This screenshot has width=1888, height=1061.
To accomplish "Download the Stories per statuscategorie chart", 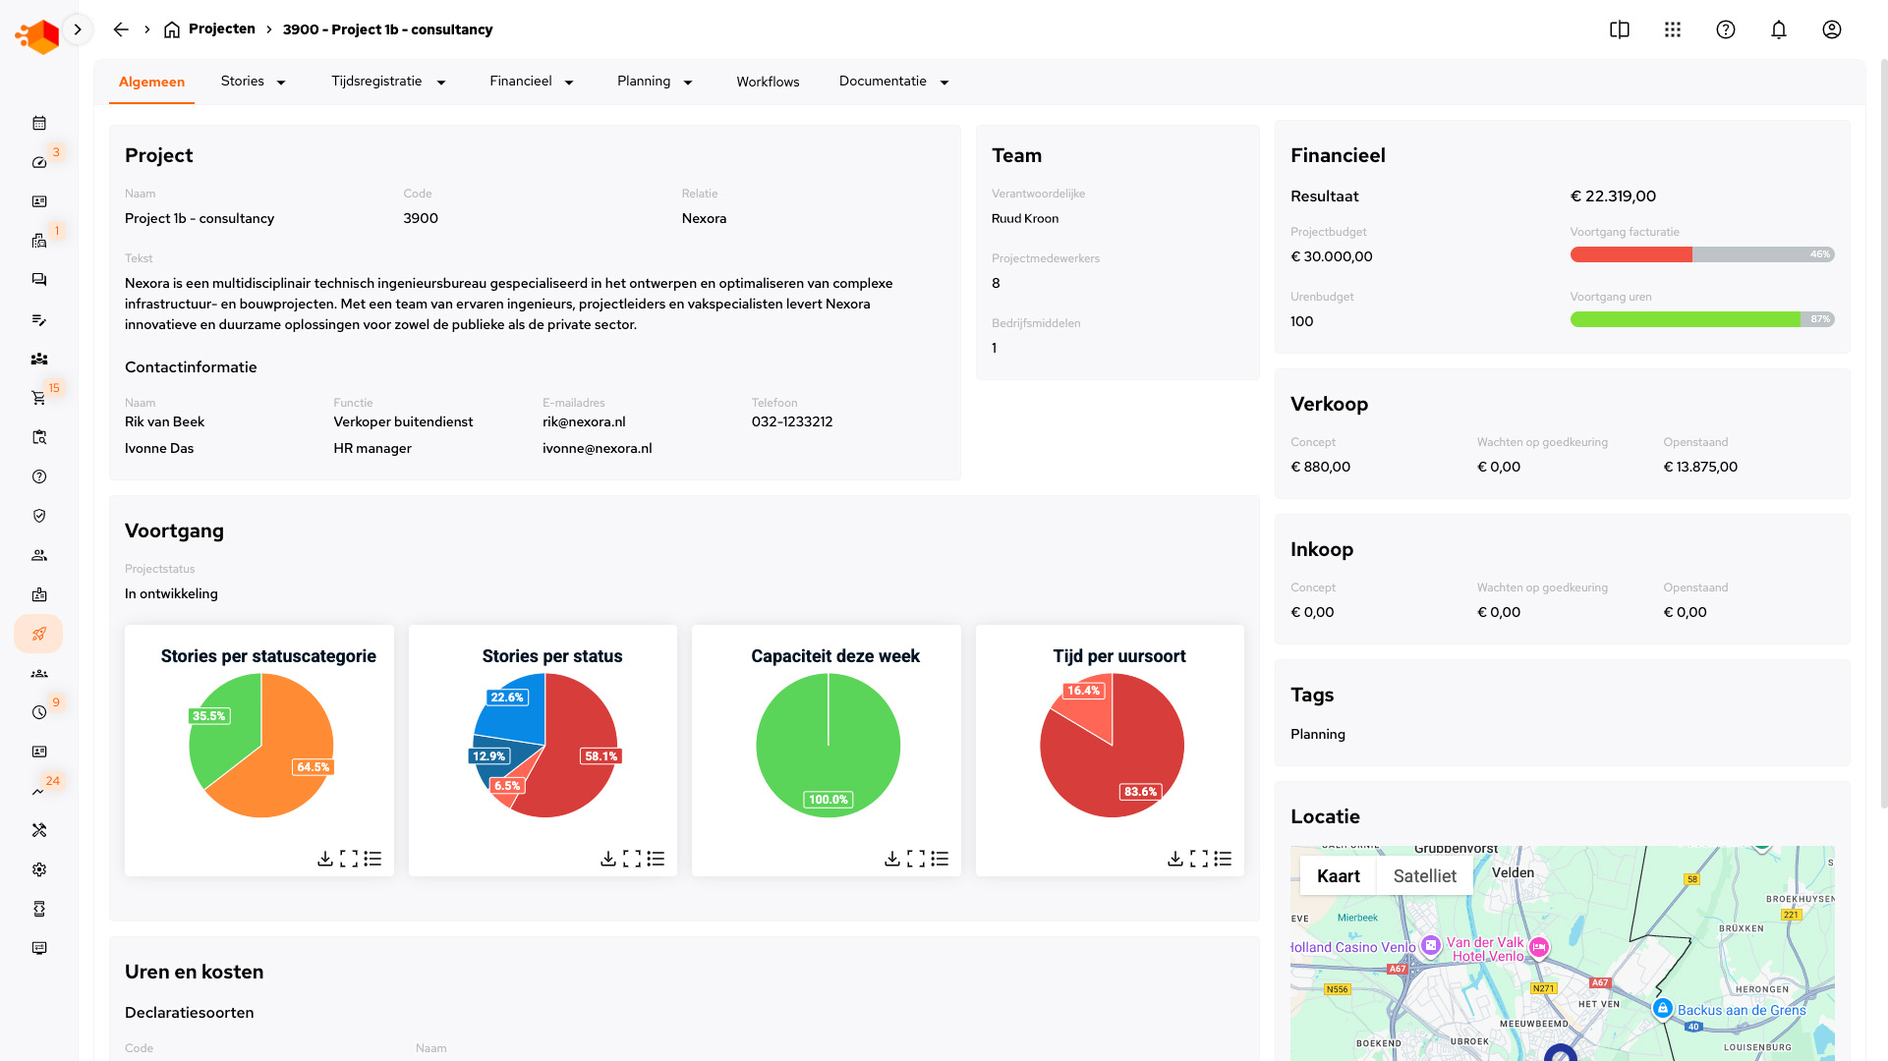I will (325, 859).
